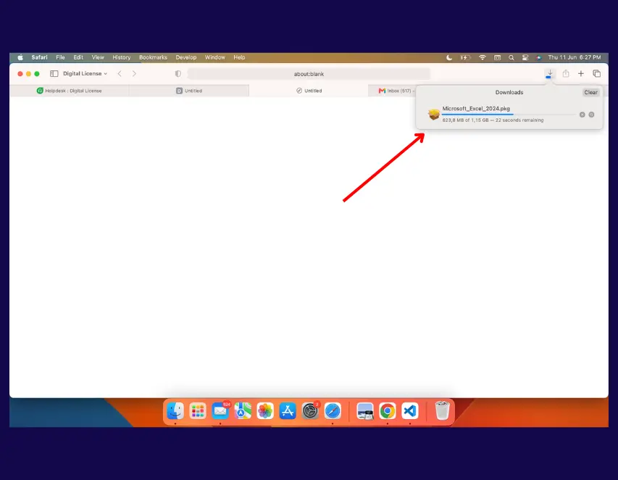Show tab overview icon
The height and width of the screenshot is (480, 618).
[x=597, y=74]
